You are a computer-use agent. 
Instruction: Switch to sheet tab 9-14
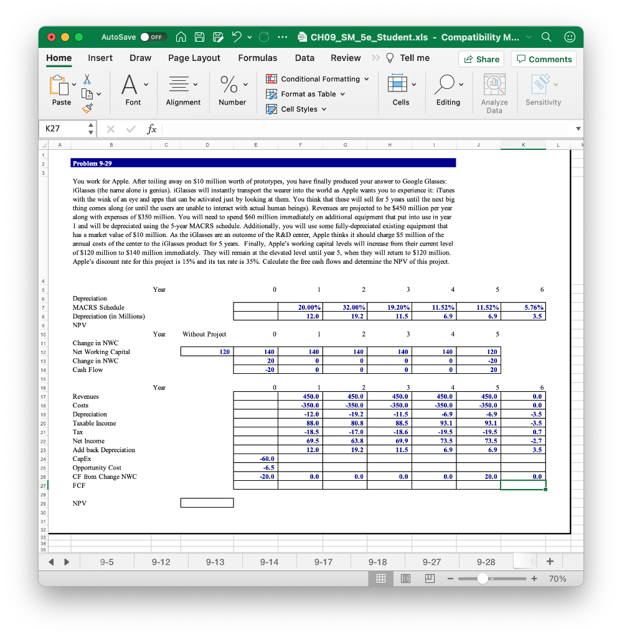tap(269, 562)
